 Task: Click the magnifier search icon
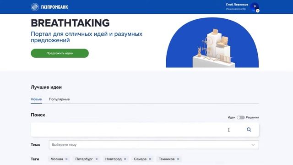249,130
